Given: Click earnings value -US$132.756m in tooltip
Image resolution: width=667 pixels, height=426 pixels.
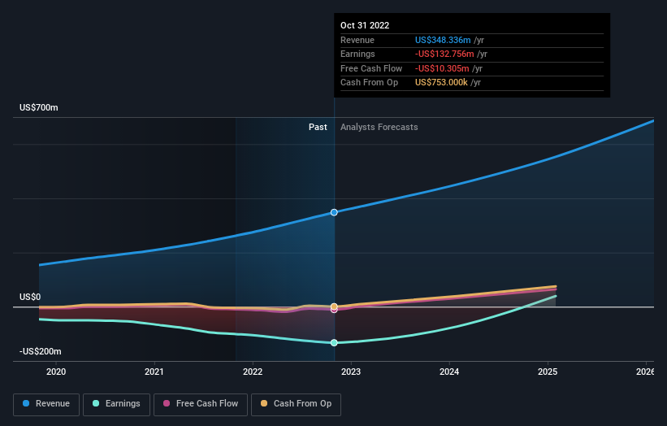Looking at the screenshot, I should click(444, 54).
